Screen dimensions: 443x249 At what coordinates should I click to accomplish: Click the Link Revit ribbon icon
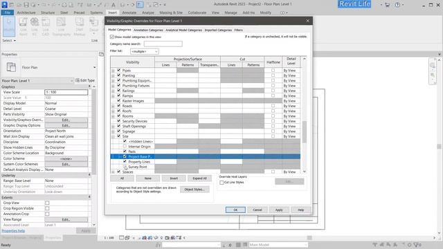(x=23, y=26)
